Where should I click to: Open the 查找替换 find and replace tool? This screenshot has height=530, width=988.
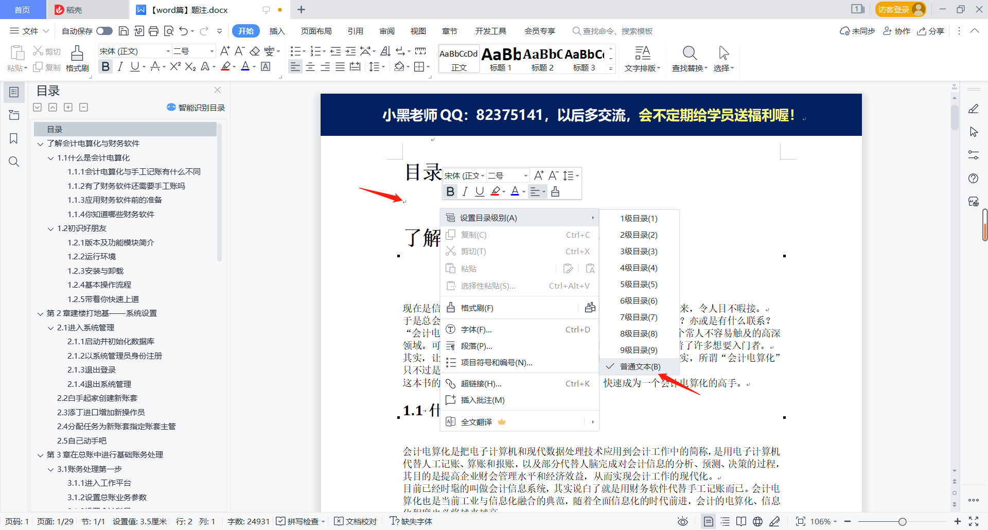click(x=689, y=58)
